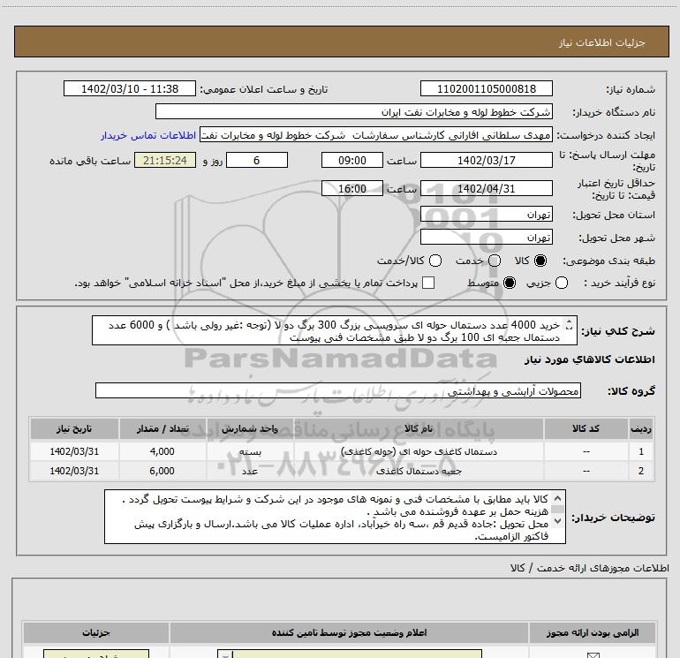Click the جزئیات اطلاعات نیاز header title
This screenshot has width=680, height=658.
coord(601,42)
